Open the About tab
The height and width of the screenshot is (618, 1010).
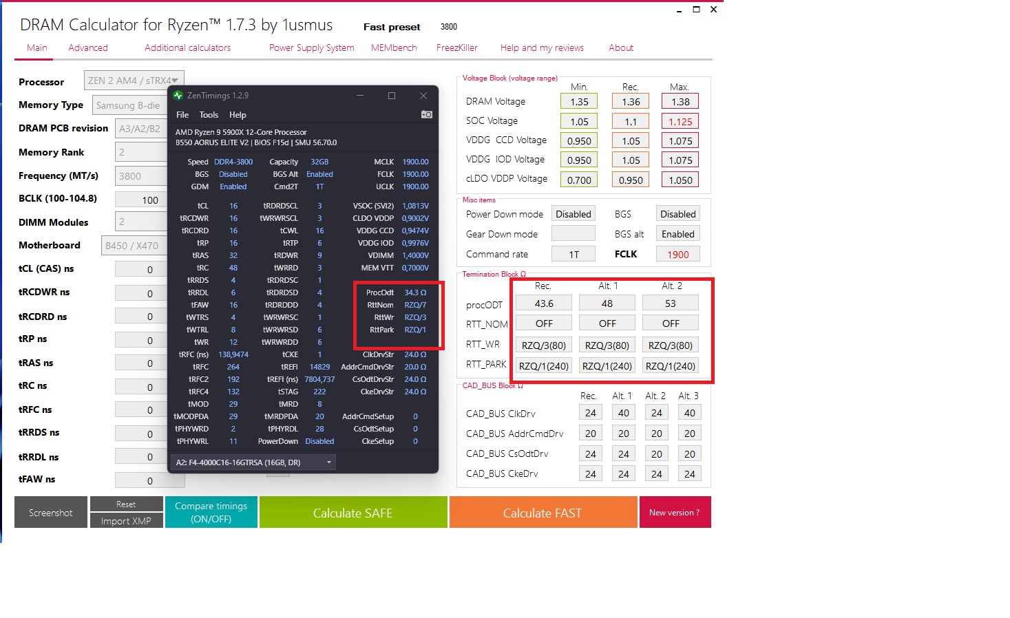point(621,47)
